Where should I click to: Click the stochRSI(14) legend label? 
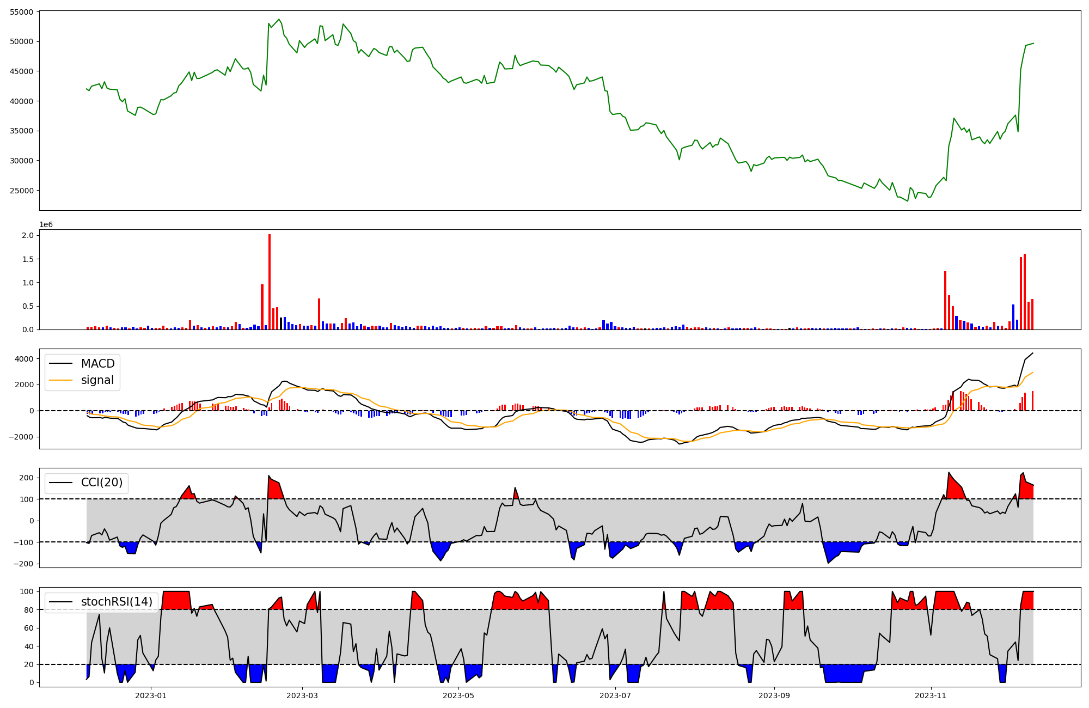117,602
